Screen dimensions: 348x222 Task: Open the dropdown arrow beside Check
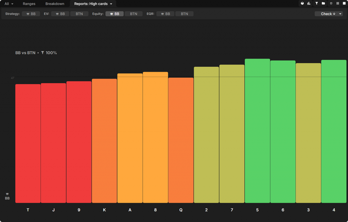click(x=341, y=14)
